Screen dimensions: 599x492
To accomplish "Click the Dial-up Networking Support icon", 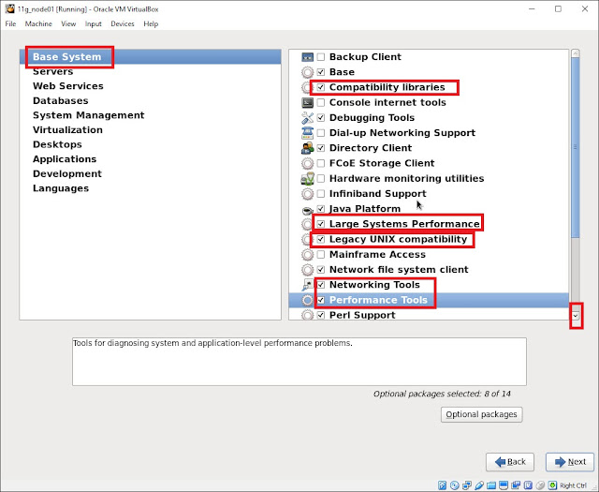I will (308, 133).
